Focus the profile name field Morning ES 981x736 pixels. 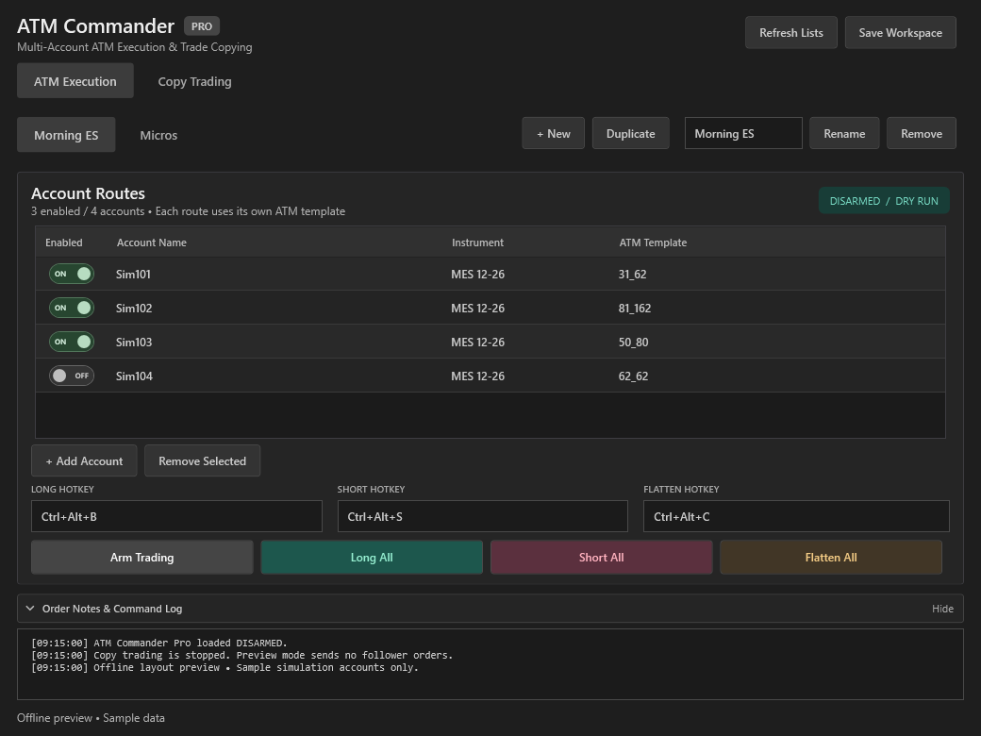743,133
